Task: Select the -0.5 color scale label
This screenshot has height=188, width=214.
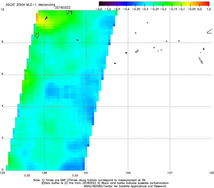Action: pos(117,9)
